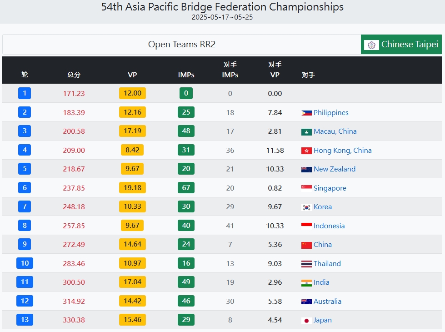This screenshot has width=445, height=332.
Task: Open the Thailand team link
Action: [x=327, y=264]
